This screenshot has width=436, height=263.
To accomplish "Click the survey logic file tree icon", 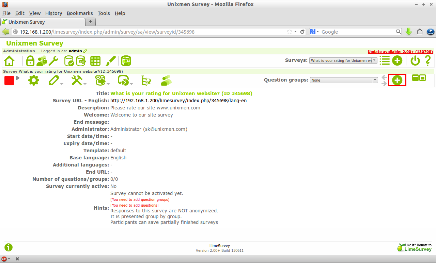I will pos(146,81).
